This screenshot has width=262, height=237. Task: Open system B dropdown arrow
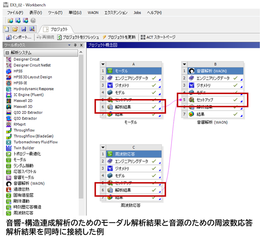point(184,64)
